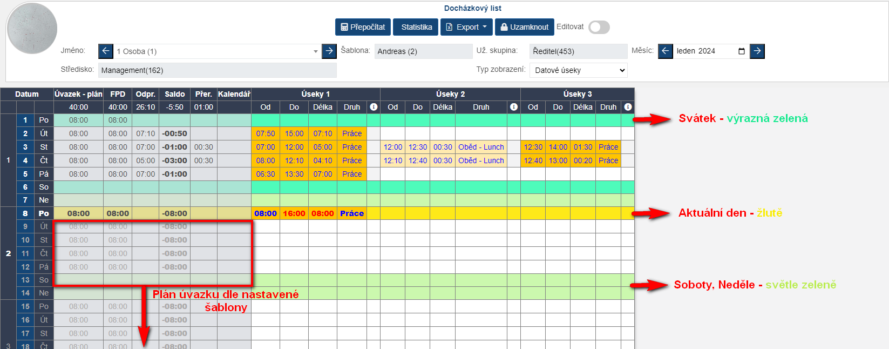Expand the Export dropdown menu

tap(466, 27)
